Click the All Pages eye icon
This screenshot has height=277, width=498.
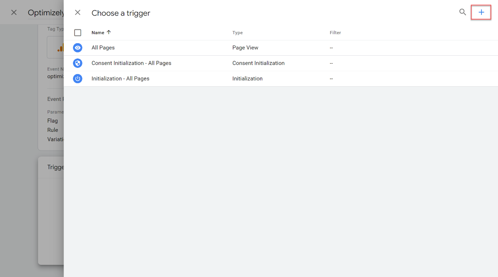pos(78,47)
